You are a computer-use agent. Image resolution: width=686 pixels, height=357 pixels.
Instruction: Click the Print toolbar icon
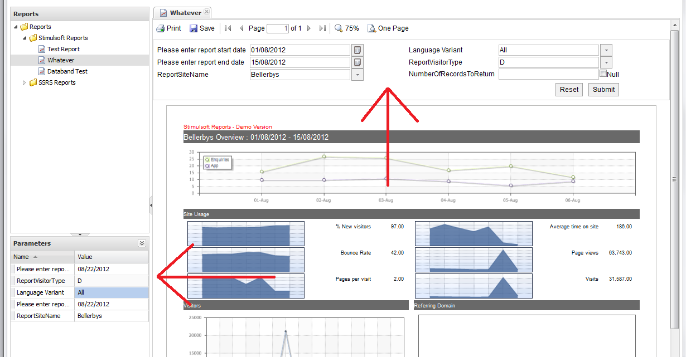160,28
